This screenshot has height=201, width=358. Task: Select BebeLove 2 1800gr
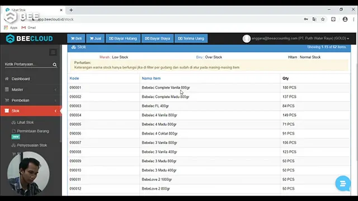(157, 179)
